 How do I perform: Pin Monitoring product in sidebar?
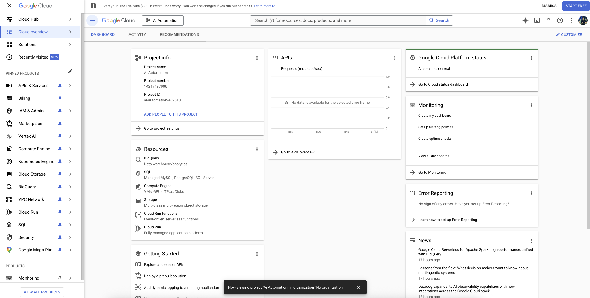[60, 278]
